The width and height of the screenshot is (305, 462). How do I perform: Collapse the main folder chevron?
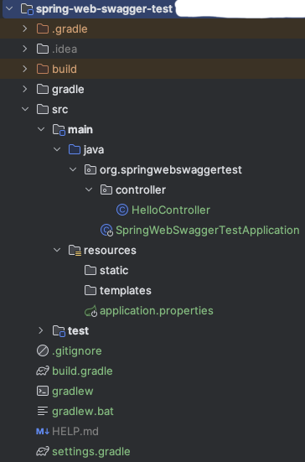(x=41, y=129)
